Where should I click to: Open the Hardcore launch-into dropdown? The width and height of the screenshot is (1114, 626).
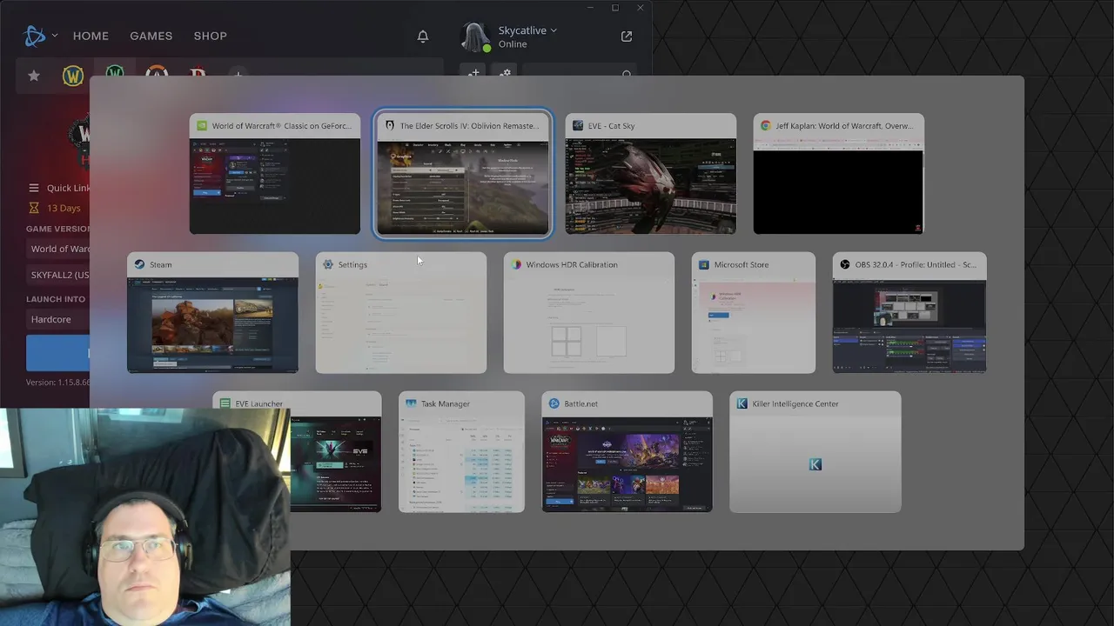click(x=58, y=319)
